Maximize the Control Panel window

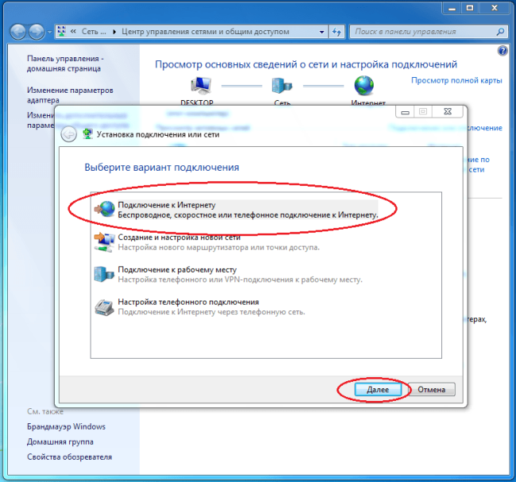[x=470, y=8]
